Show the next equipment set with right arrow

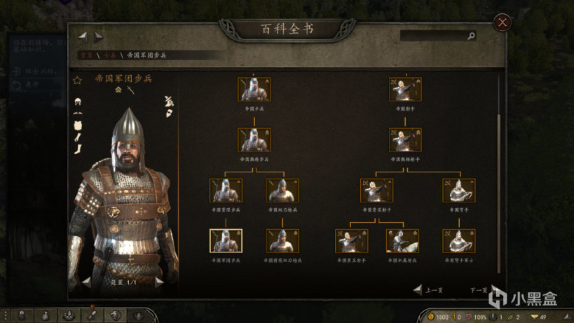pos(158,282)
